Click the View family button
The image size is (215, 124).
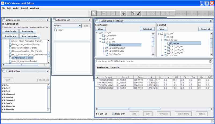[10, 31]
